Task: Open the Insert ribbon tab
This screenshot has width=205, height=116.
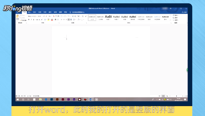Action: click(x=29, y=12)
